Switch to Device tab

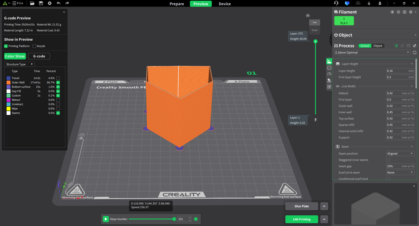tap(225, 4)
